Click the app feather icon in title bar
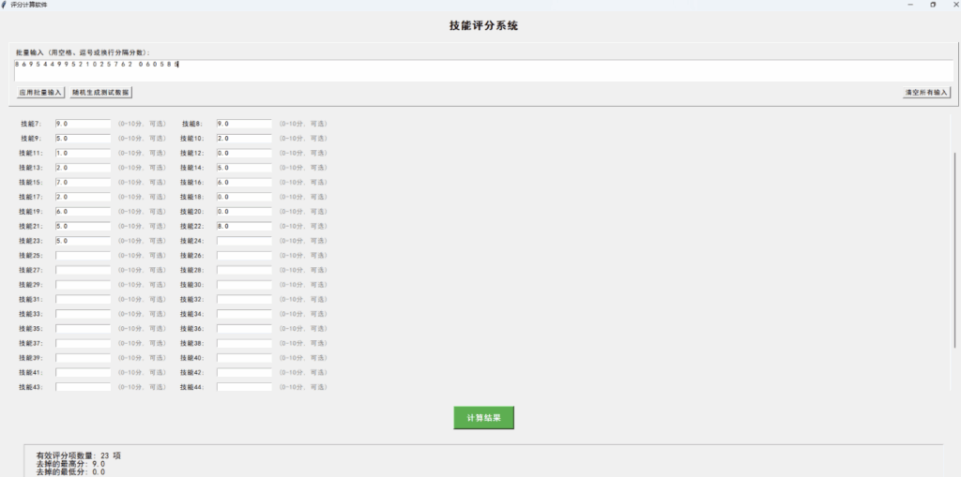Image resolution: width=961 pixels, height=477 pixels. [x=5, y=5]
